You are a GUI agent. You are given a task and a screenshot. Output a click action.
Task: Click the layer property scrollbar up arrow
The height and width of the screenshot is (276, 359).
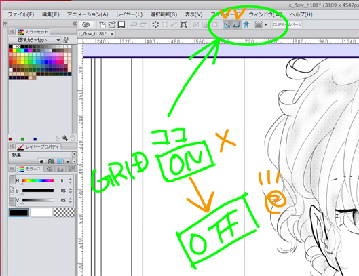click(x=74, y=154)
